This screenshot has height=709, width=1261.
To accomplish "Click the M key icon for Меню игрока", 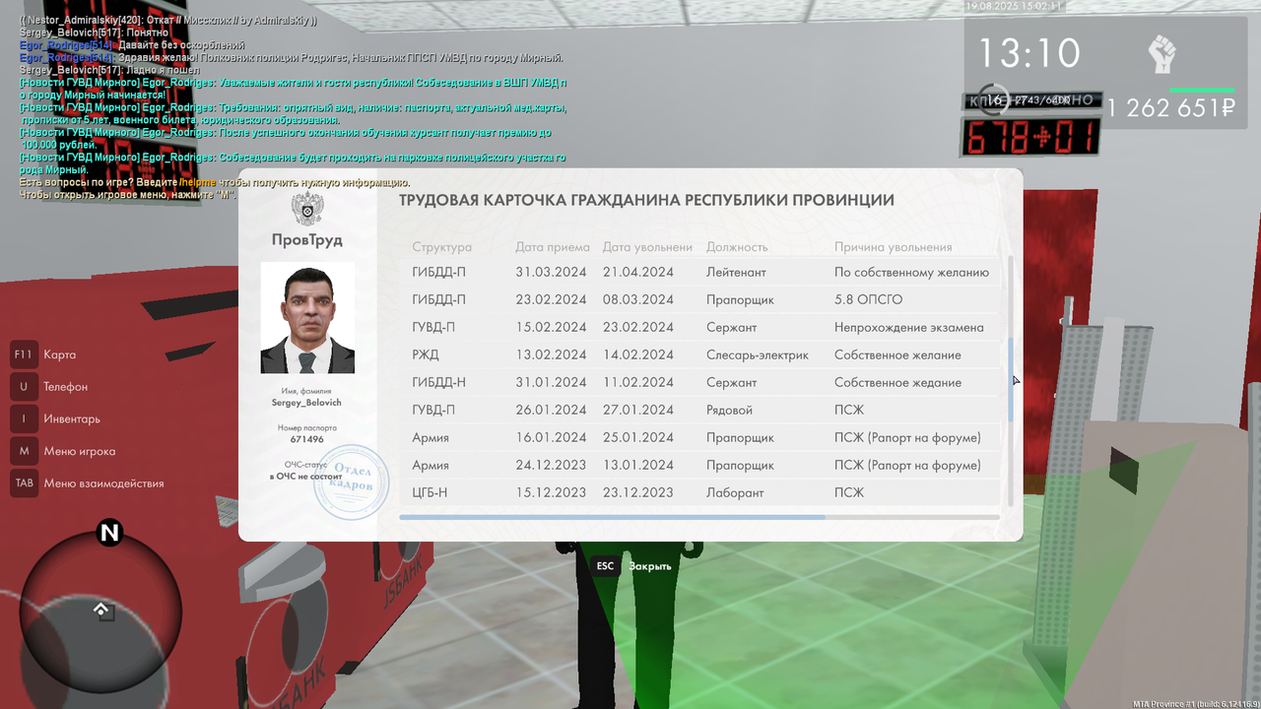I will [24, 451].
